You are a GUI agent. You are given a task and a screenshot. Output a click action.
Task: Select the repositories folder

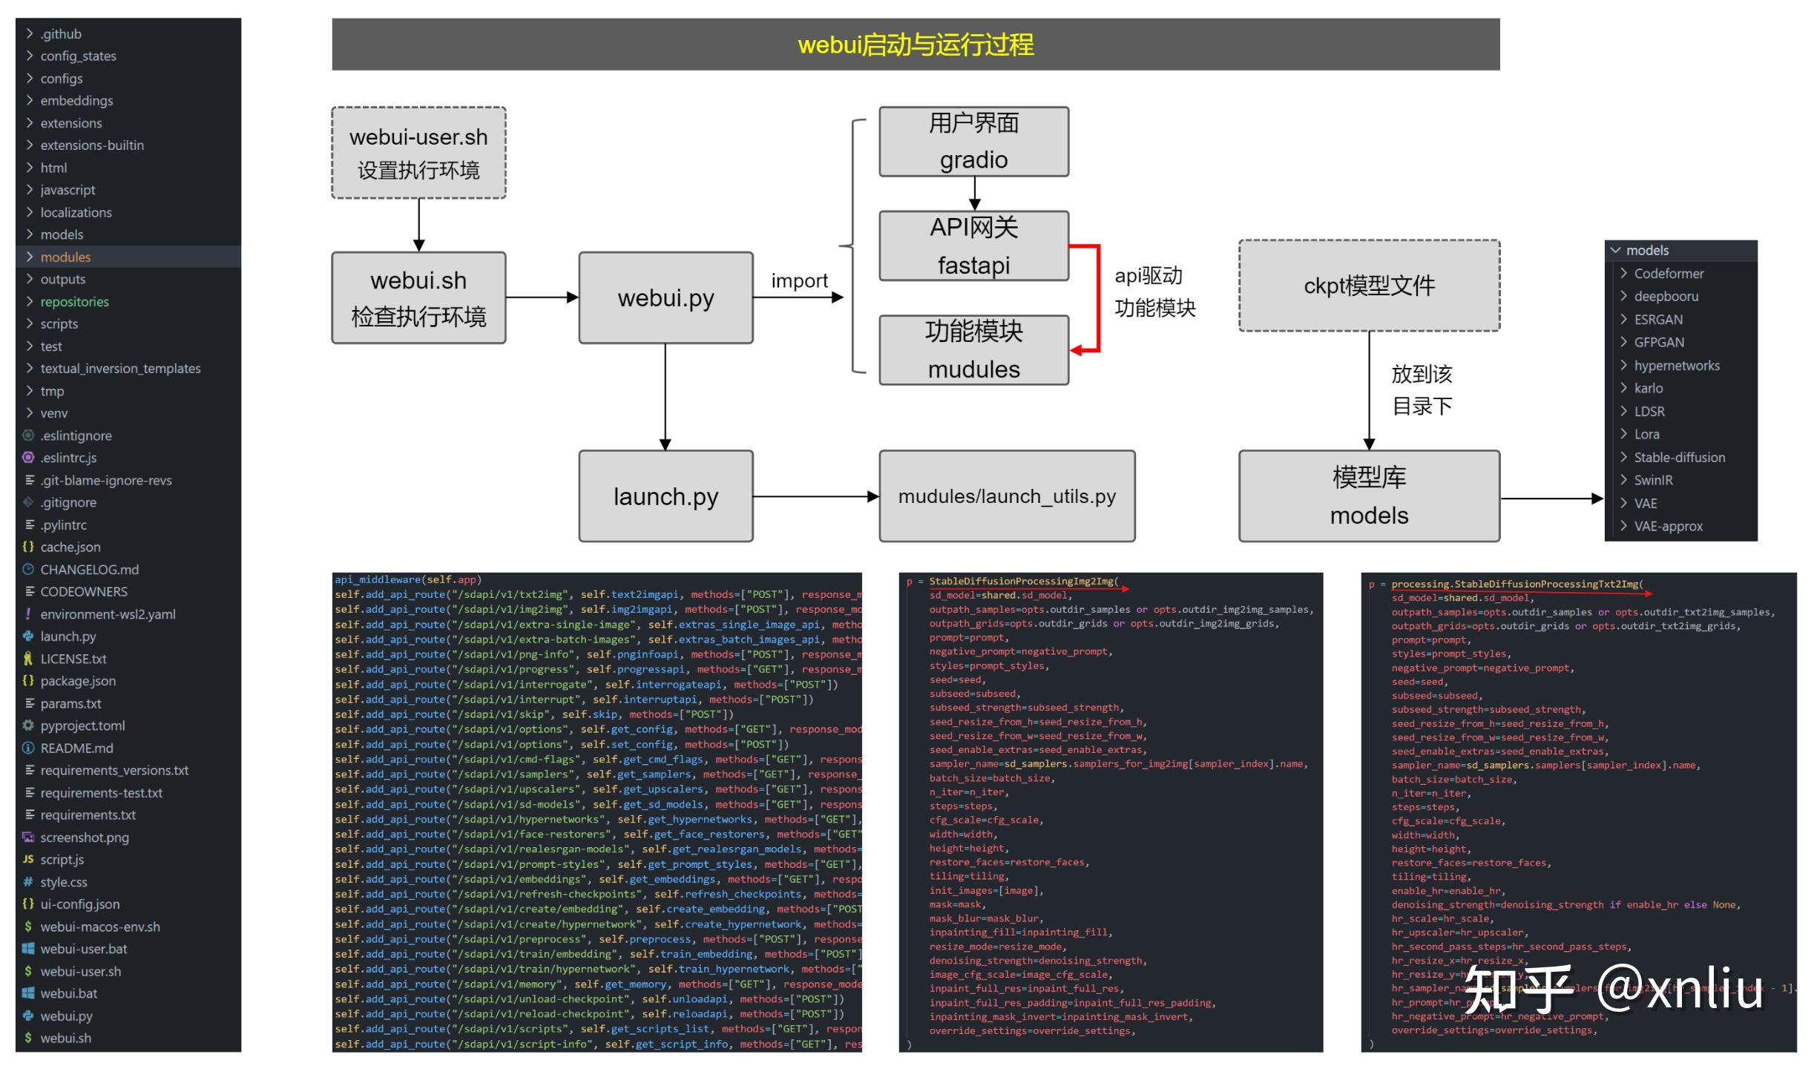pos(75,301)
